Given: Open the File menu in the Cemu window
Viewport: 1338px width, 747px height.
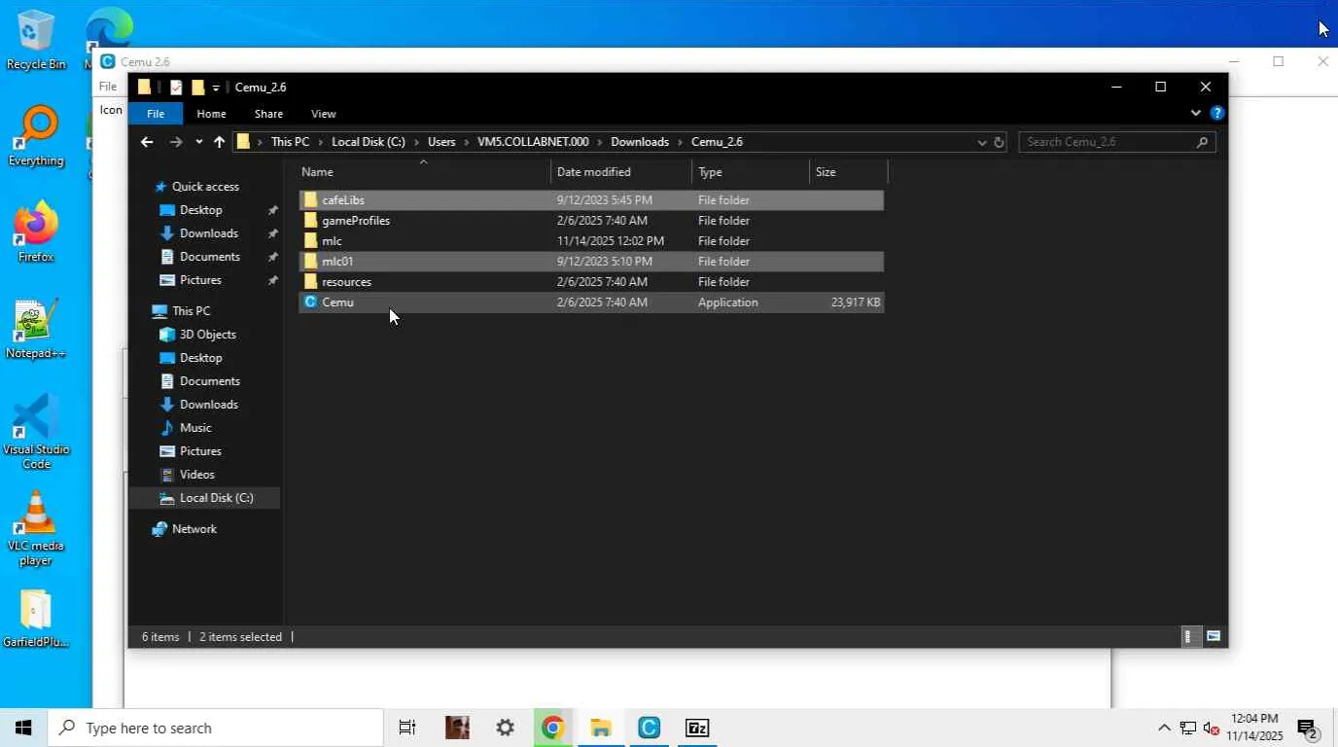Looking at the screenshot, I should tap(107, 87).
